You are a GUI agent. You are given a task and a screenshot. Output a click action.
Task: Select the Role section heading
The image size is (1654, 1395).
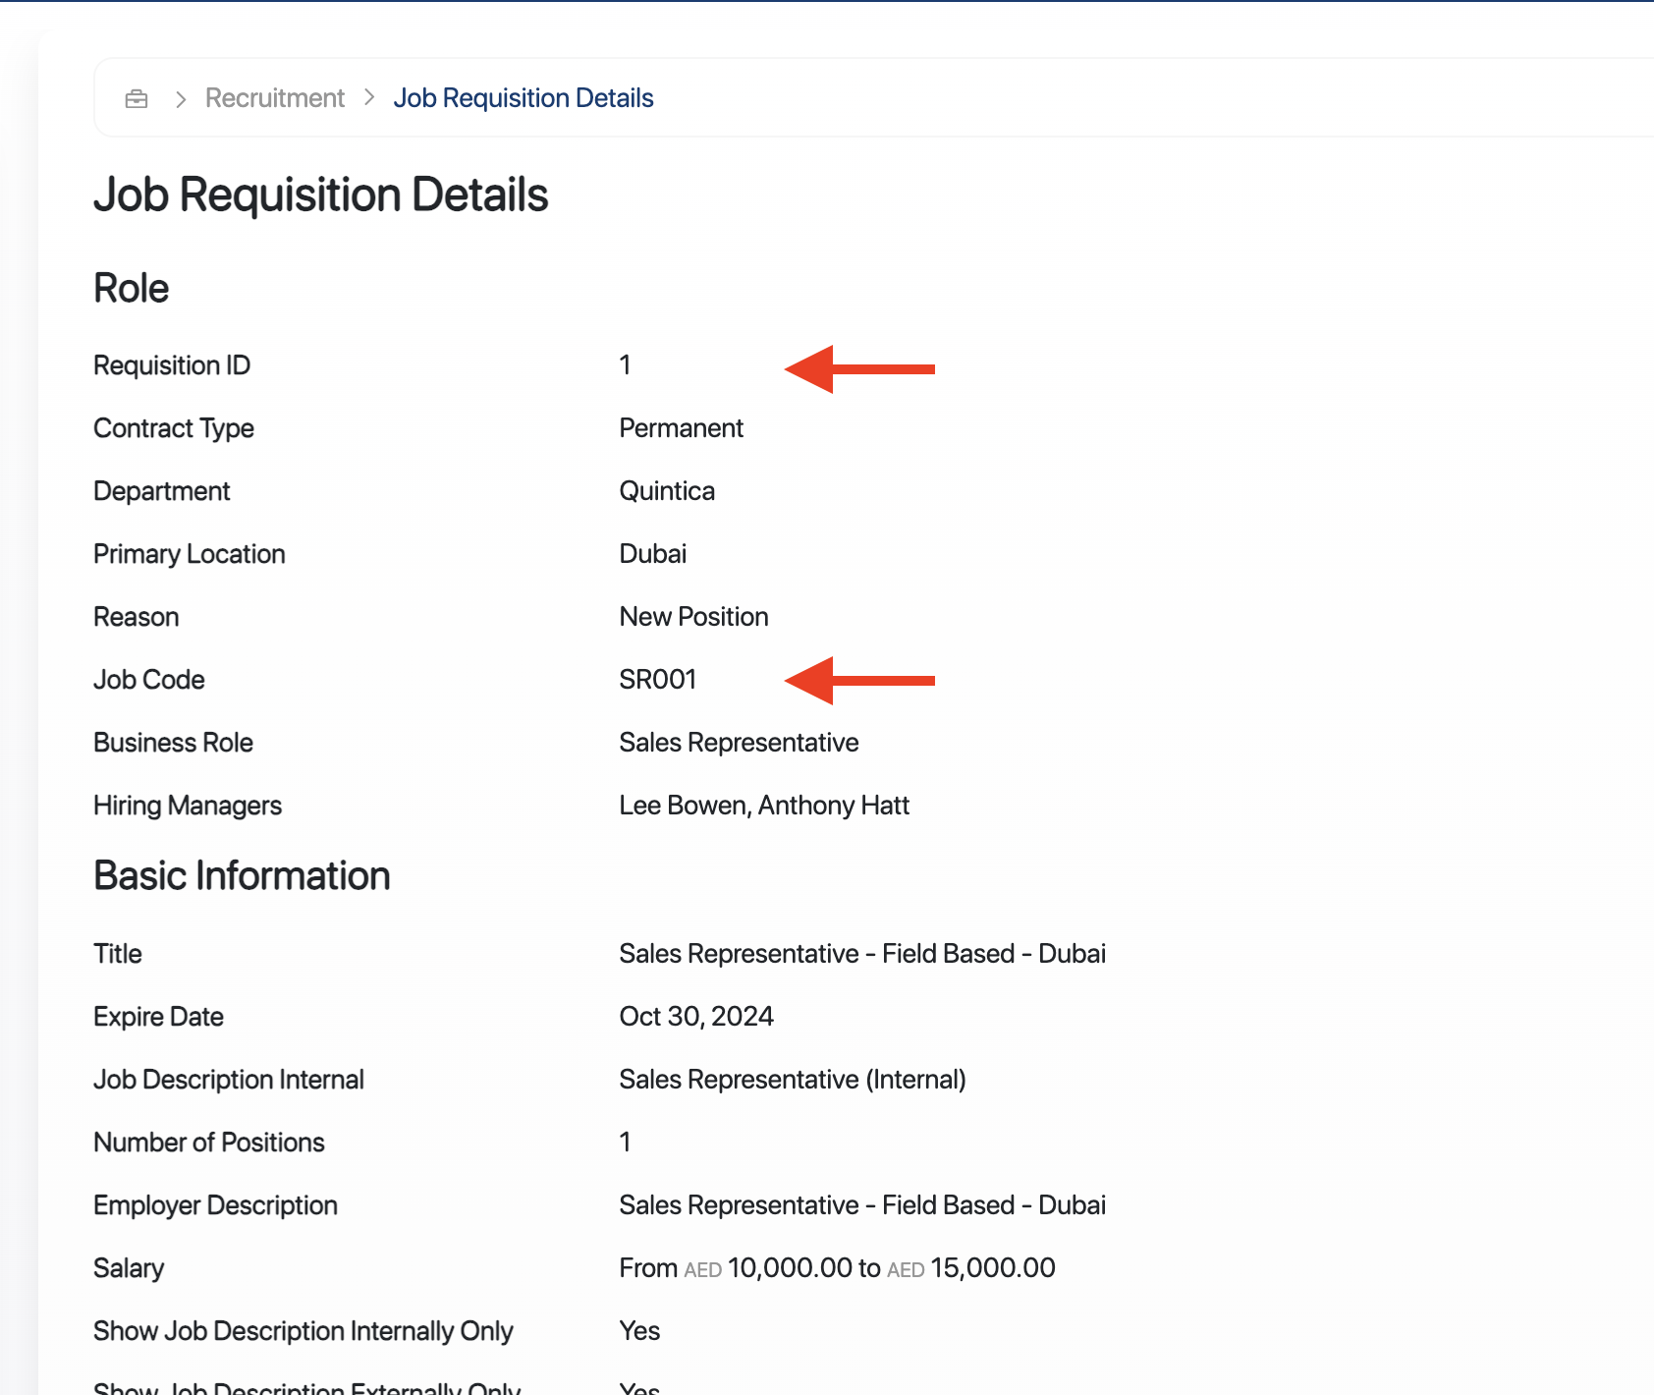(x=131, y=289)
